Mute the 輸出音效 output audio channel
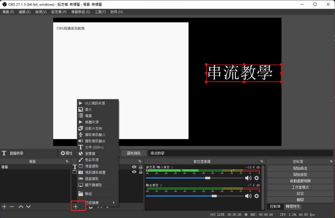Image resolution: width=335 pixels, height=218 pixels. [x=248, y=196]
